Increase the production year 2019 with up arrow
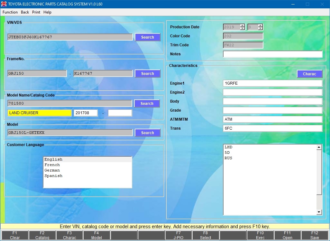 (243, 25)
